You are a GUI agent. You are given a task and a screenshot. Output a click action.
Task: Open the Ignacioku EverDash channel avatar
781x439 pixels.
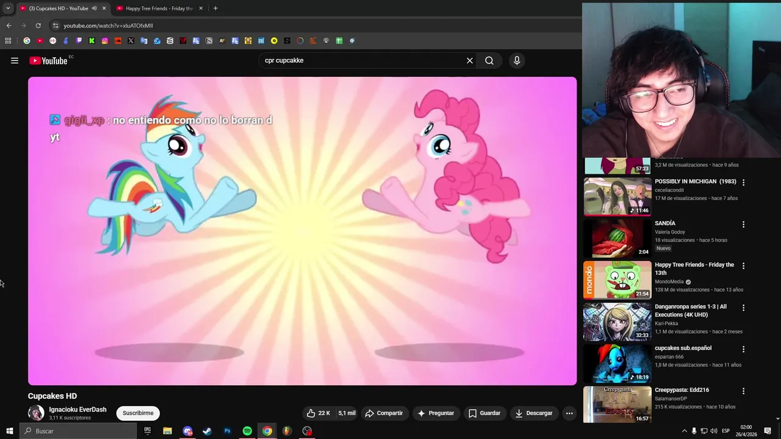click(x=36, y=413)
